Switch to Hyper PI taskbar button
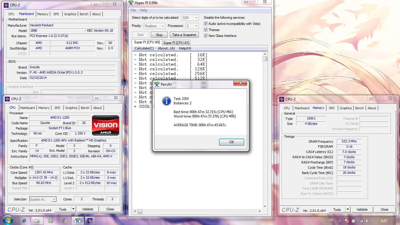Viewport: 400px width, 225px height. point(78,221)
